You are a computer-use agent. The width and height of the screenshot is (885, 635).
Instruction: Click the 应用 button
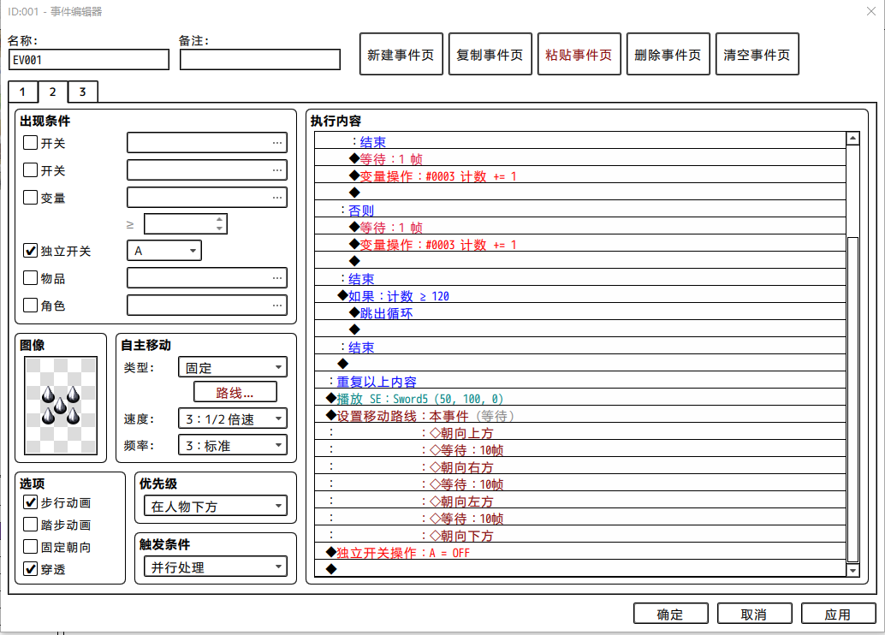click(838, 614)
